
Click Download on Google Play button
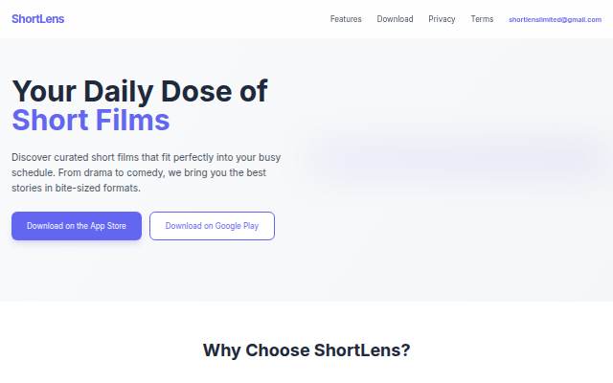[212, 226]
